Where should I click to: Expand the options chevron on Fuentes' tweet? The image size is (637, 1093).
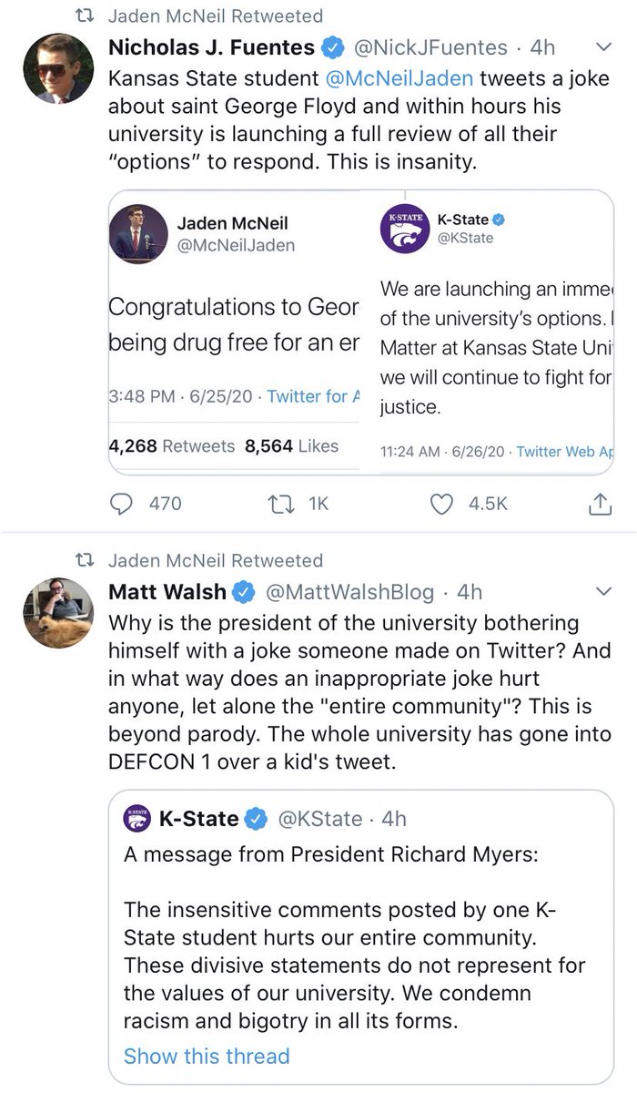[602, 47]
